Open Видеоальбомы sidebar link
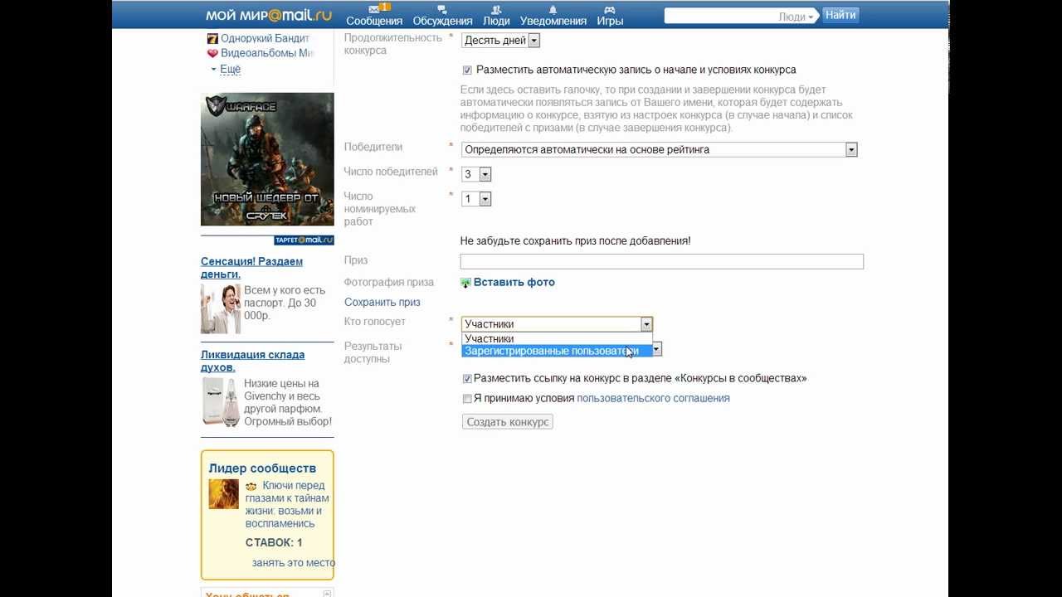Screen dimensions: 1062x597 tap(267, 53)
